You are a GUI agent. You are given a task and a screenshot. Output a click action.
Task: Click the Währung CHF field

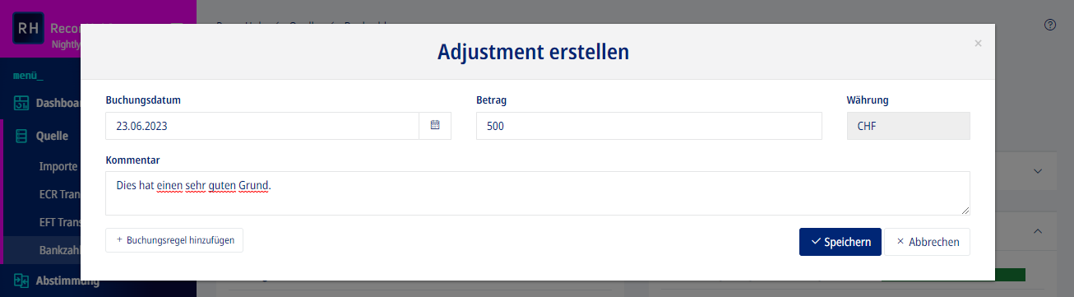point(909,126)
